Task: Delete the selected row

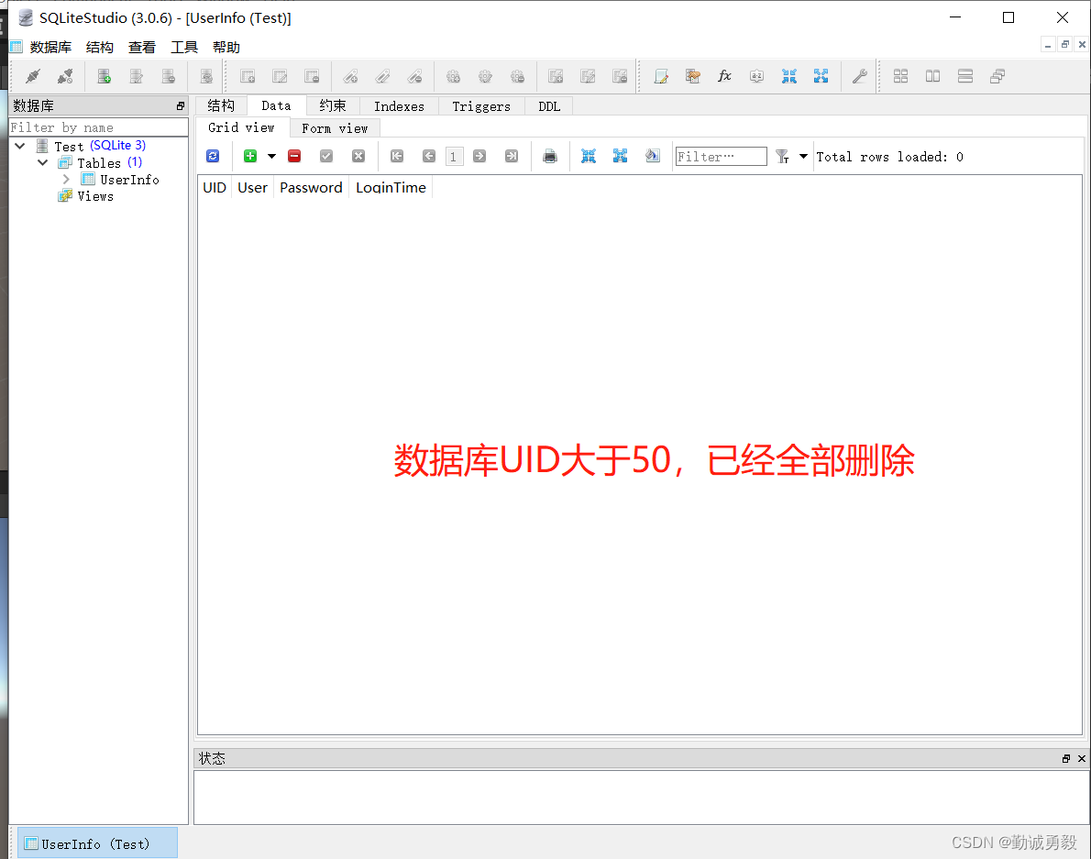Action: coord(293,156)
